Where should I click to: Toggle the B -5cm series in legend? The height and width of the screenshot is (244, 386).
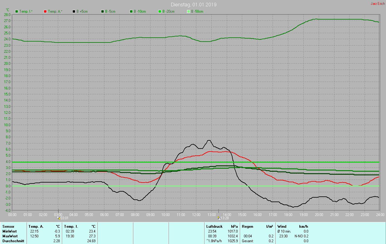point(103,11)
